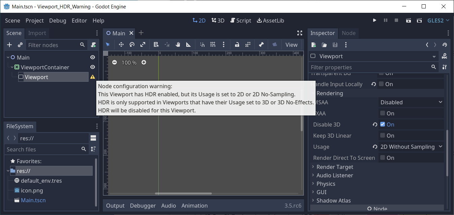Hide the Main node with its eye icon
Screen dimensions: 454x215
point(92,57)
